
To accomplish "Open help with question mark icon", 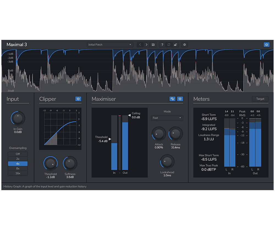I will [x=162, y=45].
